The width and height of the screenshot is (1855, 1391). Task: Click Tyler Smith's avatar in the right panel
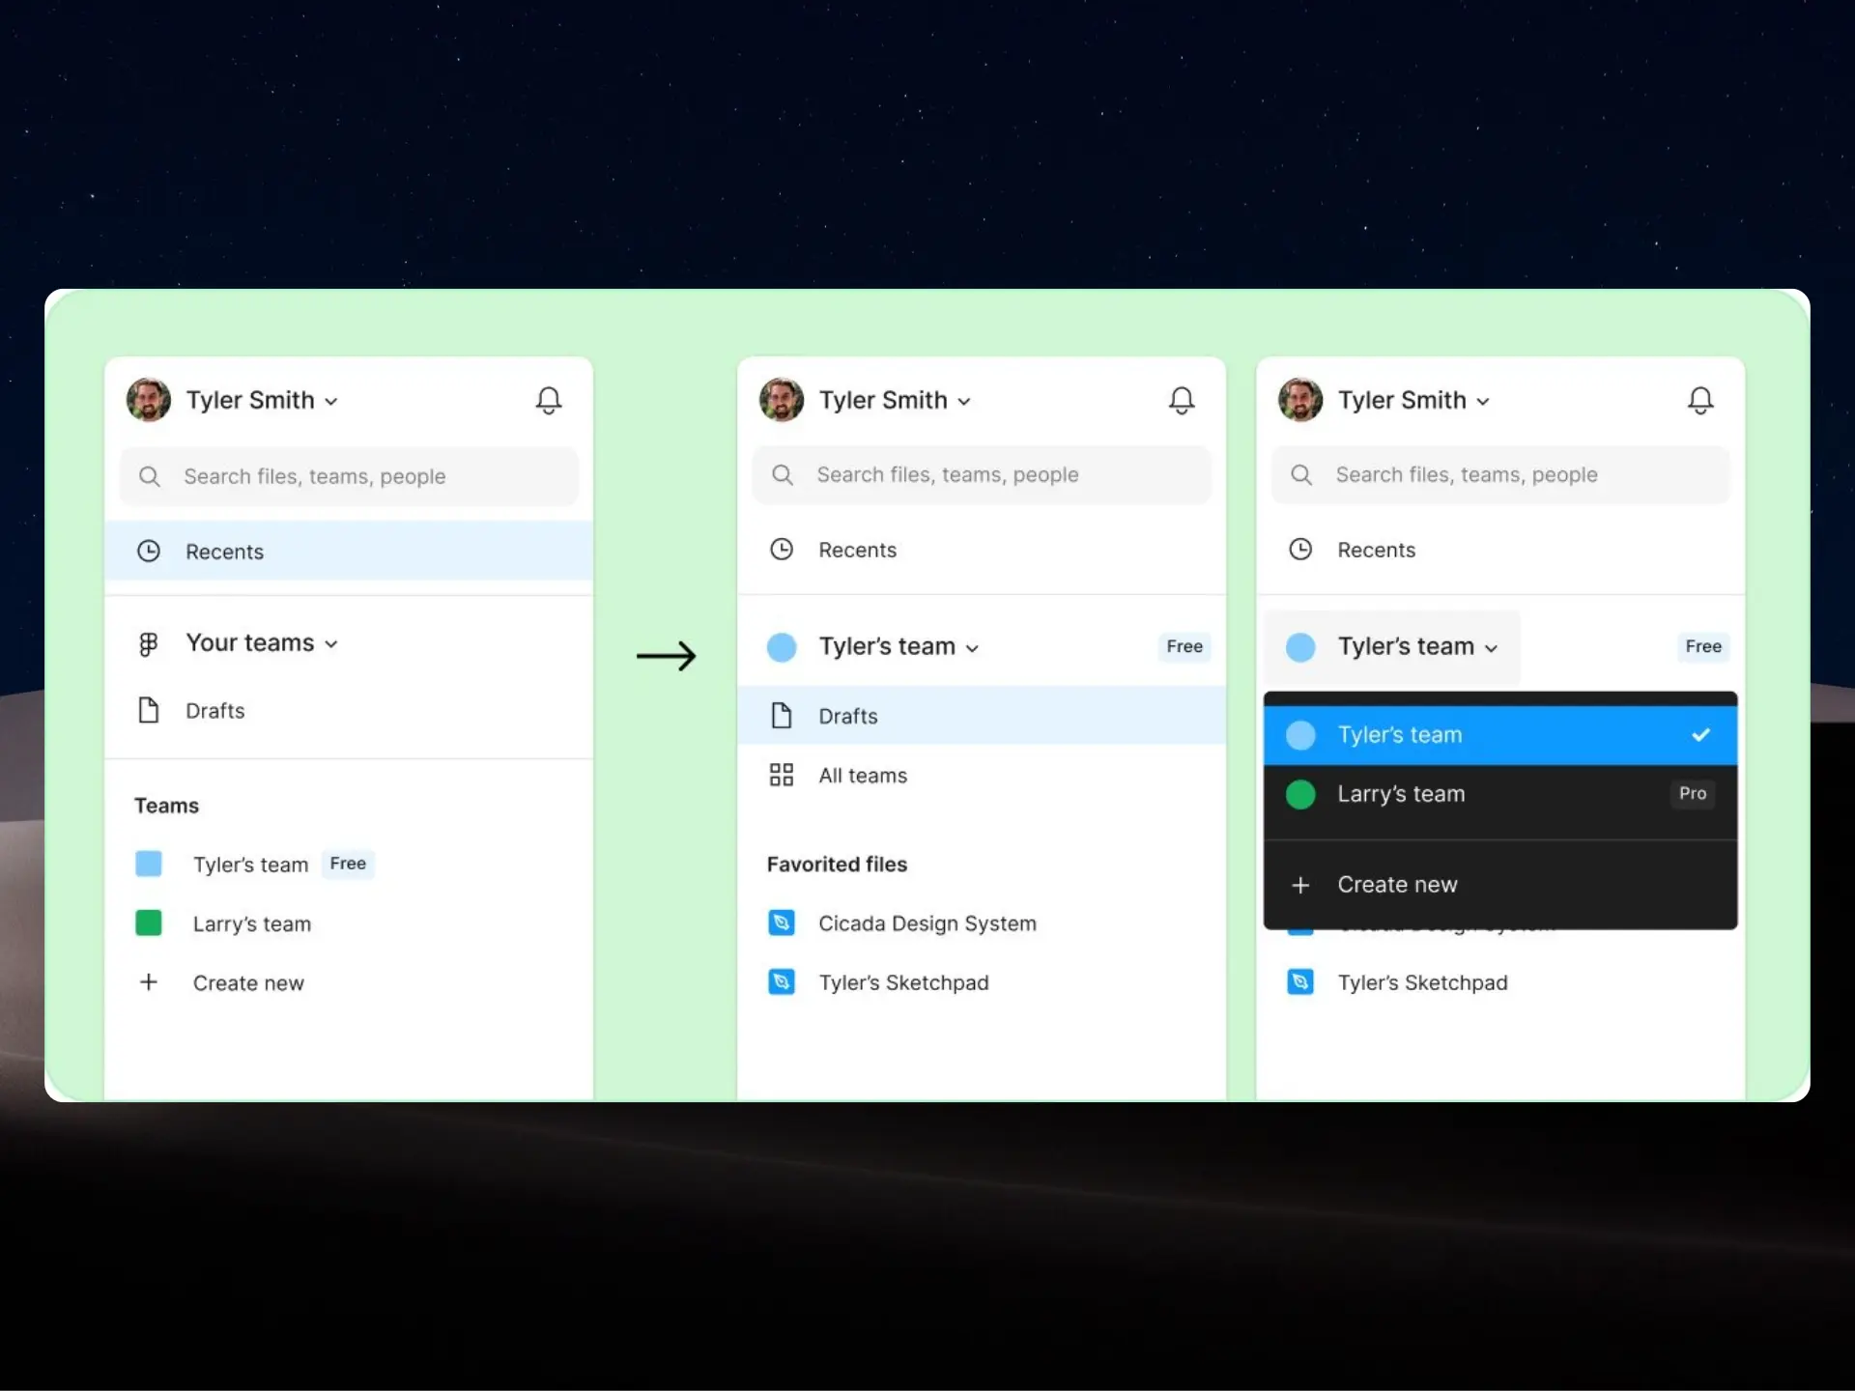1300,400
